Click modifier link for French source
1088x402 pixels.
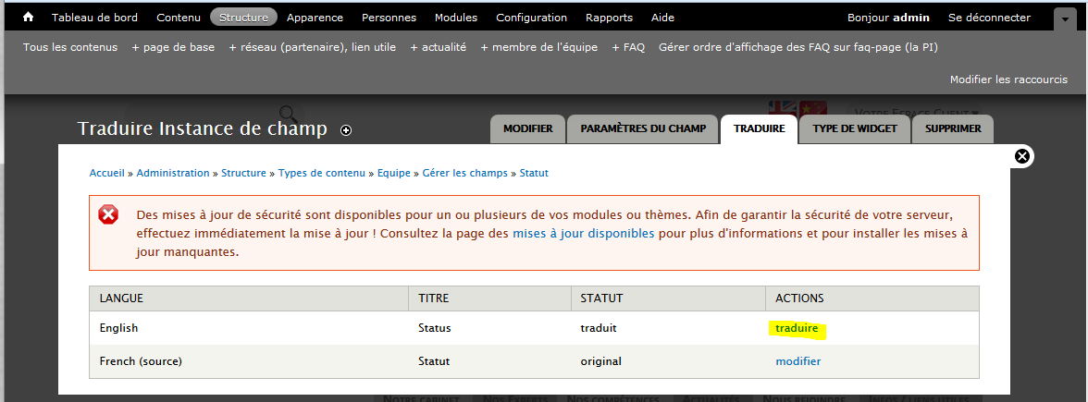click(797, 361)
